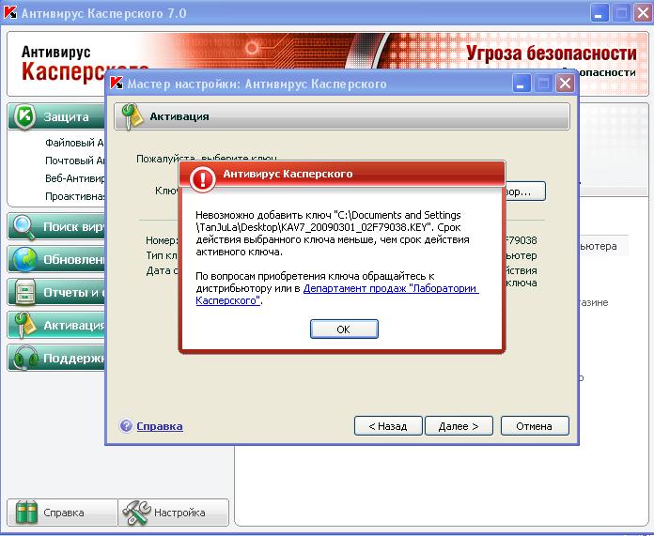Image resolution: width=654 pixels, height=536 pixels.
Task: Open the Защита section in main window
Action: coord(56,116)
